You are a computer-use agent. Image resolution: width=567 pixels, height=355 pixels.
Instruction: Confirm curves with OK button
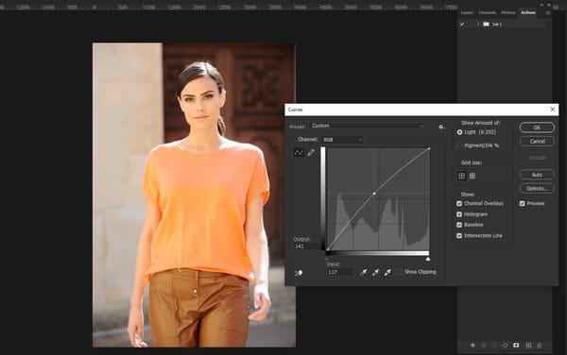(x=537, y=127)
